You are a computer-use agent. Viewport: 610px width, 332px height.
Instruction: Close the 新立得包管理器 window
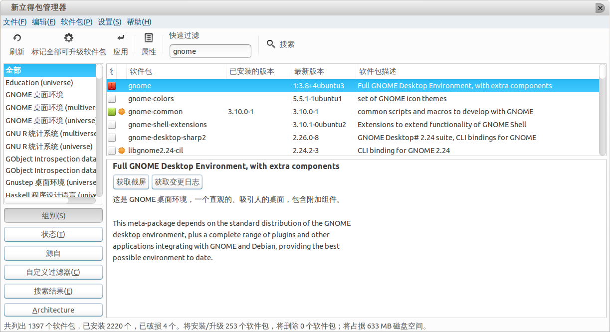600,8
